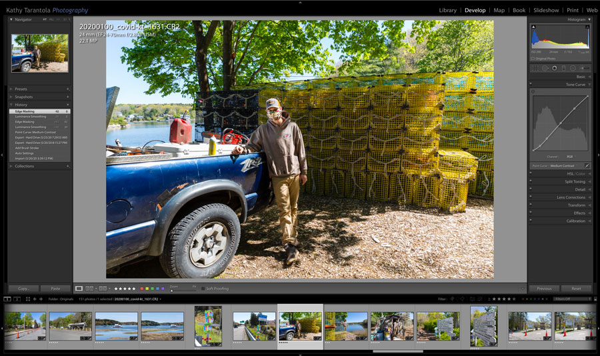
Task: Toggle the Original Photo checkbox
Action: (533, 59)
